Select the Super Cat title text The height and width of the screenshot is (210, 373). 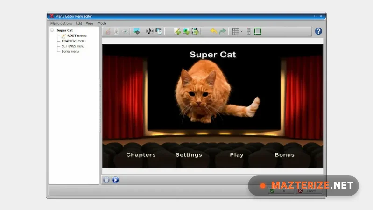tap(213, 55)
